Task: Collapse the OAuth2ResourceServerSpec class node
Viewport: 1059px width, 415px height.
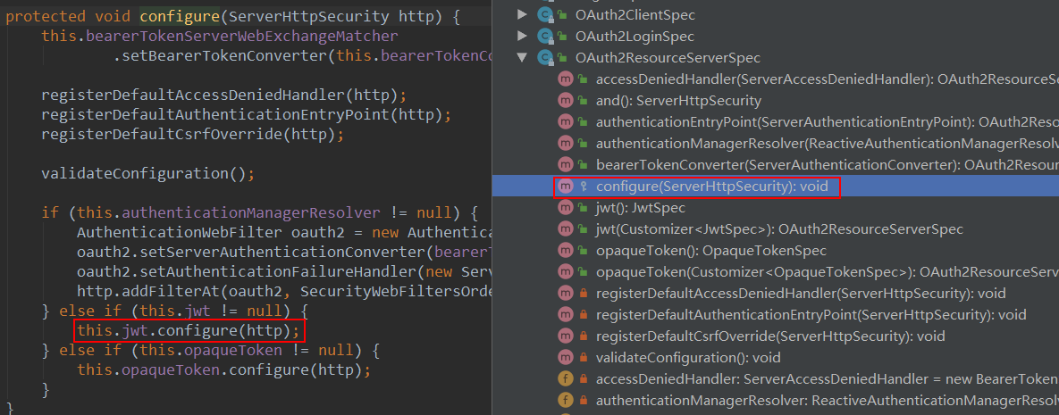Action: click(x=521, y=57)
